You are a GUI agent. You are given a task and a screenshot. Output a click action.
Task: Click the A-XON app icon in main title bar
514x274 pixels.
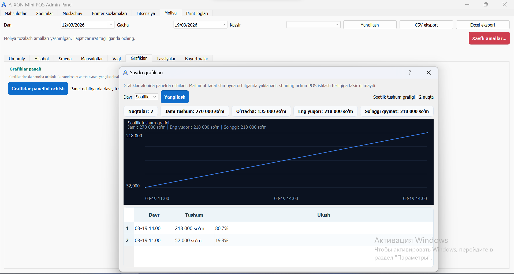click(x=4, y=5)
